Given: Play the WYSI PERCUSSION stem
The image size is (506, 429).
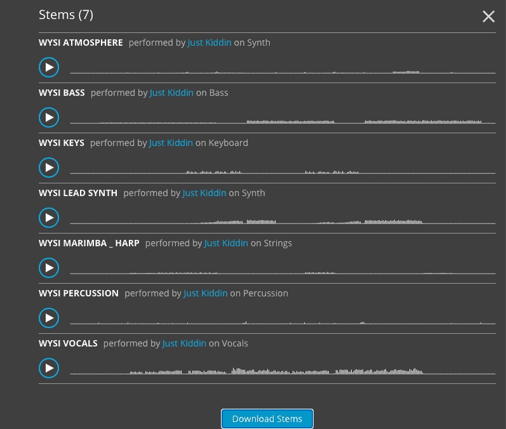Looking at the screenshot, I should (49, 318).
